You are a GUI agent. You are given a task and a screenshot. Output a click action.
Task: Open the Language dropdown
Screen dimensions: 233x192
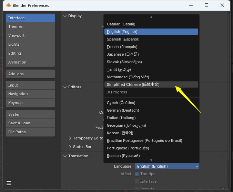[x=167, y=166]
